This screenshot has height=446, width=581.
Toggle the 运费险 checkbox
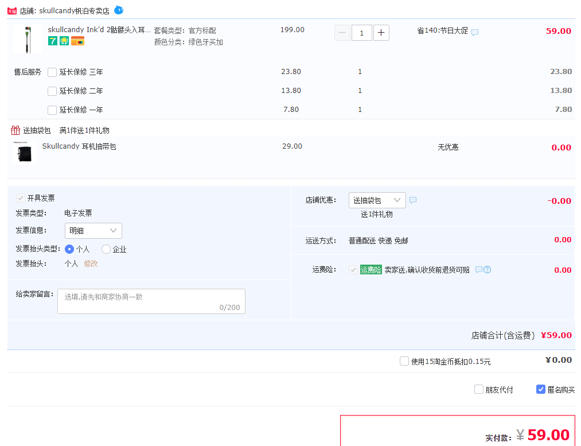(353, 270)
